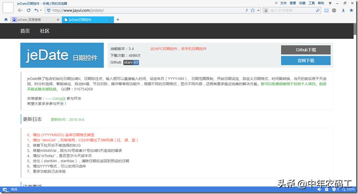Image resolution: width=358 pixels, height=194 pixels.
Task: Click the security shield icon in address bar
Action: click(49, 10)
